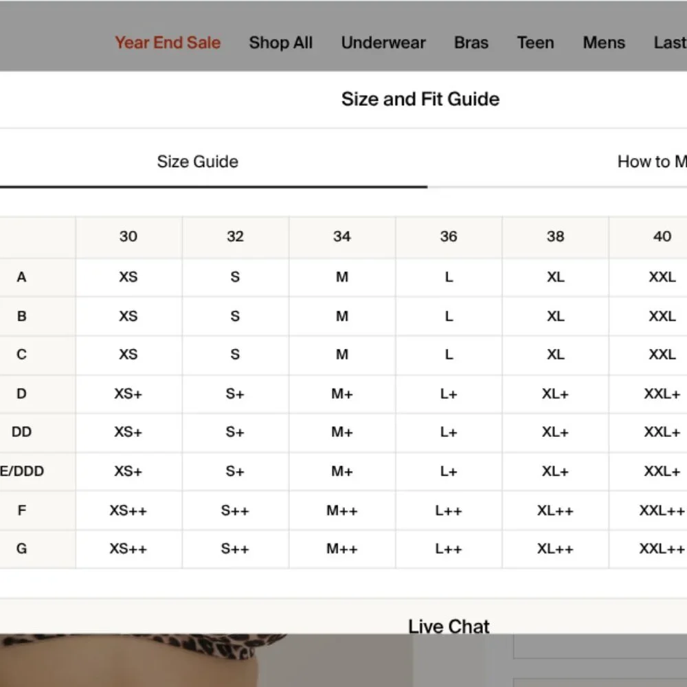Image resolution: width=687 pixels, height=687 pixels.
Task: Go to Shop All in navigation
Action: pyautogui.click(x=281, y=43)
